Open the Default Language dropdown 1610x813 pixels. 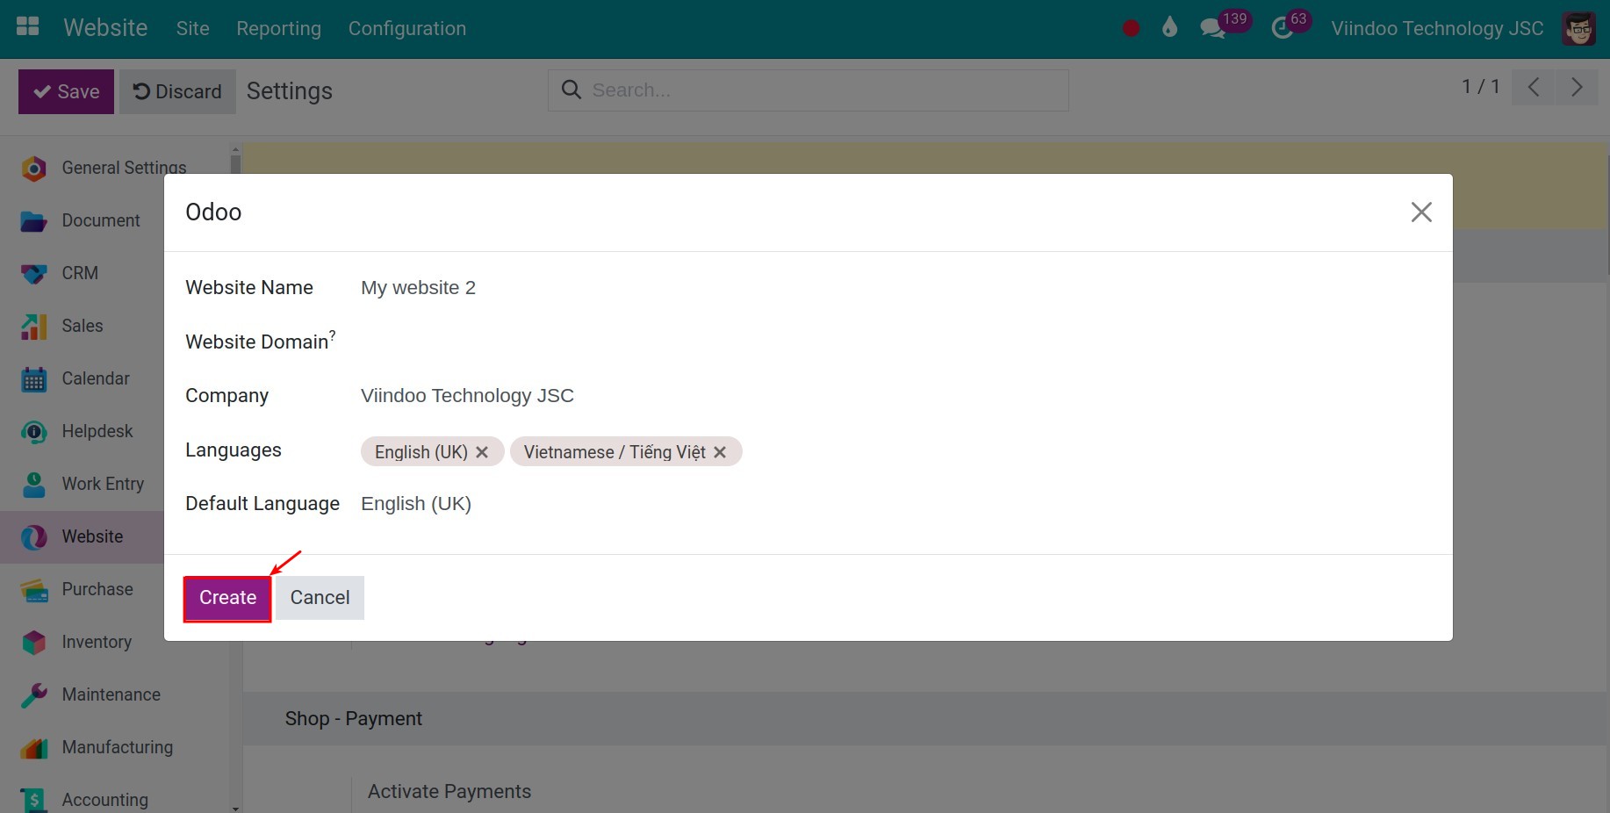pyautogui.click(x=895, y=504)
